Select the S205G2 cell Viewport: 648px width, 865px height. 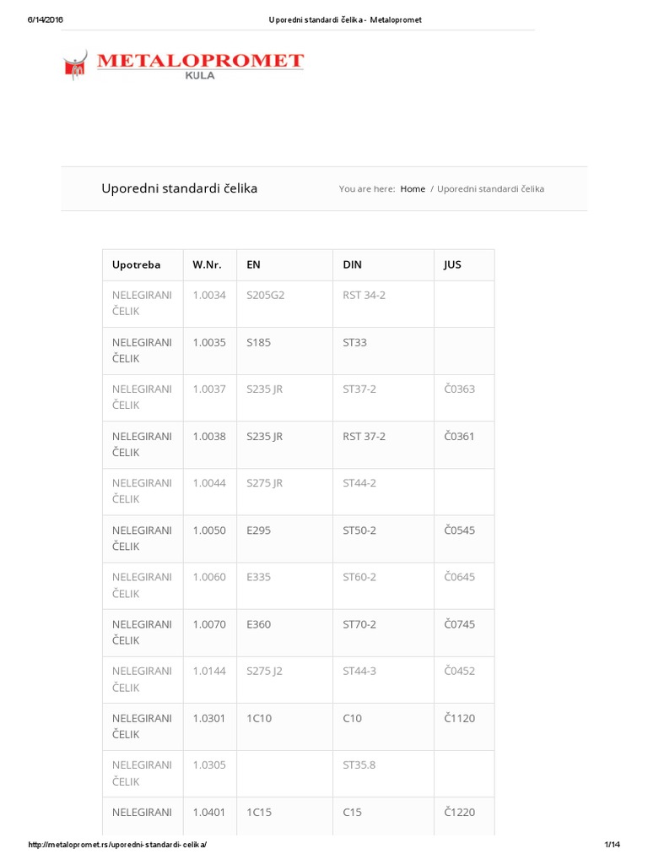pos(267,296)
